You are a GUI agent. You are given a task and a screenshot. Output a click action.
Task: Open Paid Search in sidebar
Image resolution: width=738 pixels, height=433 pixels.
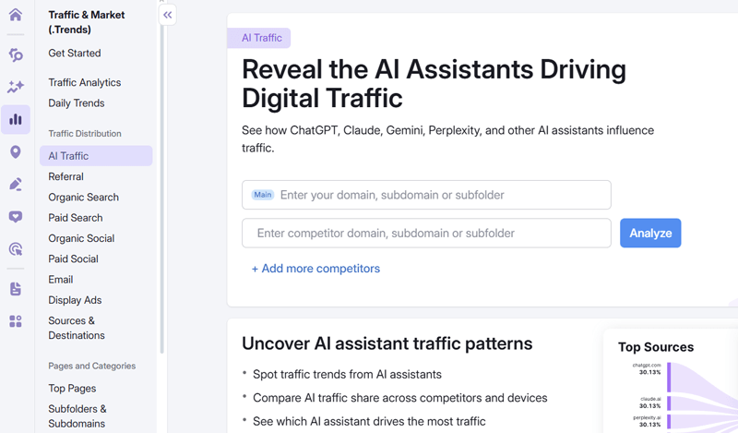click(76, 218)
